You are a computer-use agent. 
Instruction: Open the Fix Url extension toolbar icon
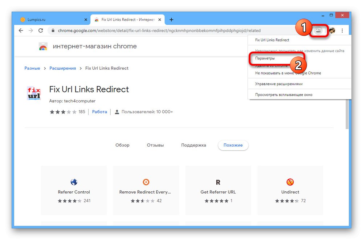tap(318, 30)
